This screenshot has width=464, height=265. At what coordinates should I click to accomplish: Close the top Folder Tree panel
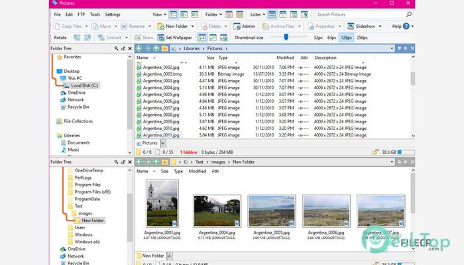(x=130, y=48)
